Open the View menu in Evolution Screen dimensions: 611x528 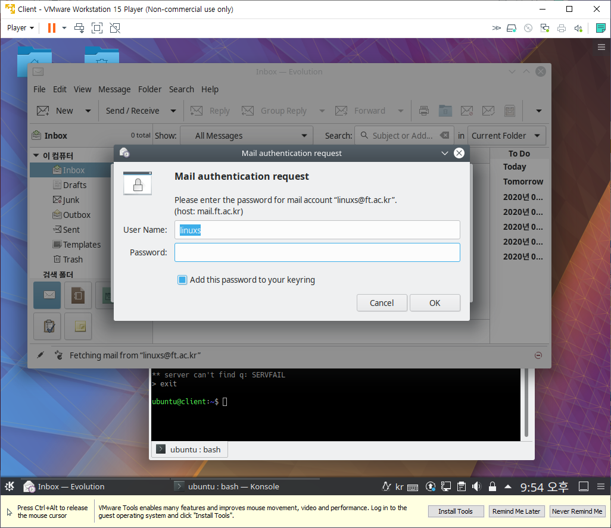click(83, 89)
